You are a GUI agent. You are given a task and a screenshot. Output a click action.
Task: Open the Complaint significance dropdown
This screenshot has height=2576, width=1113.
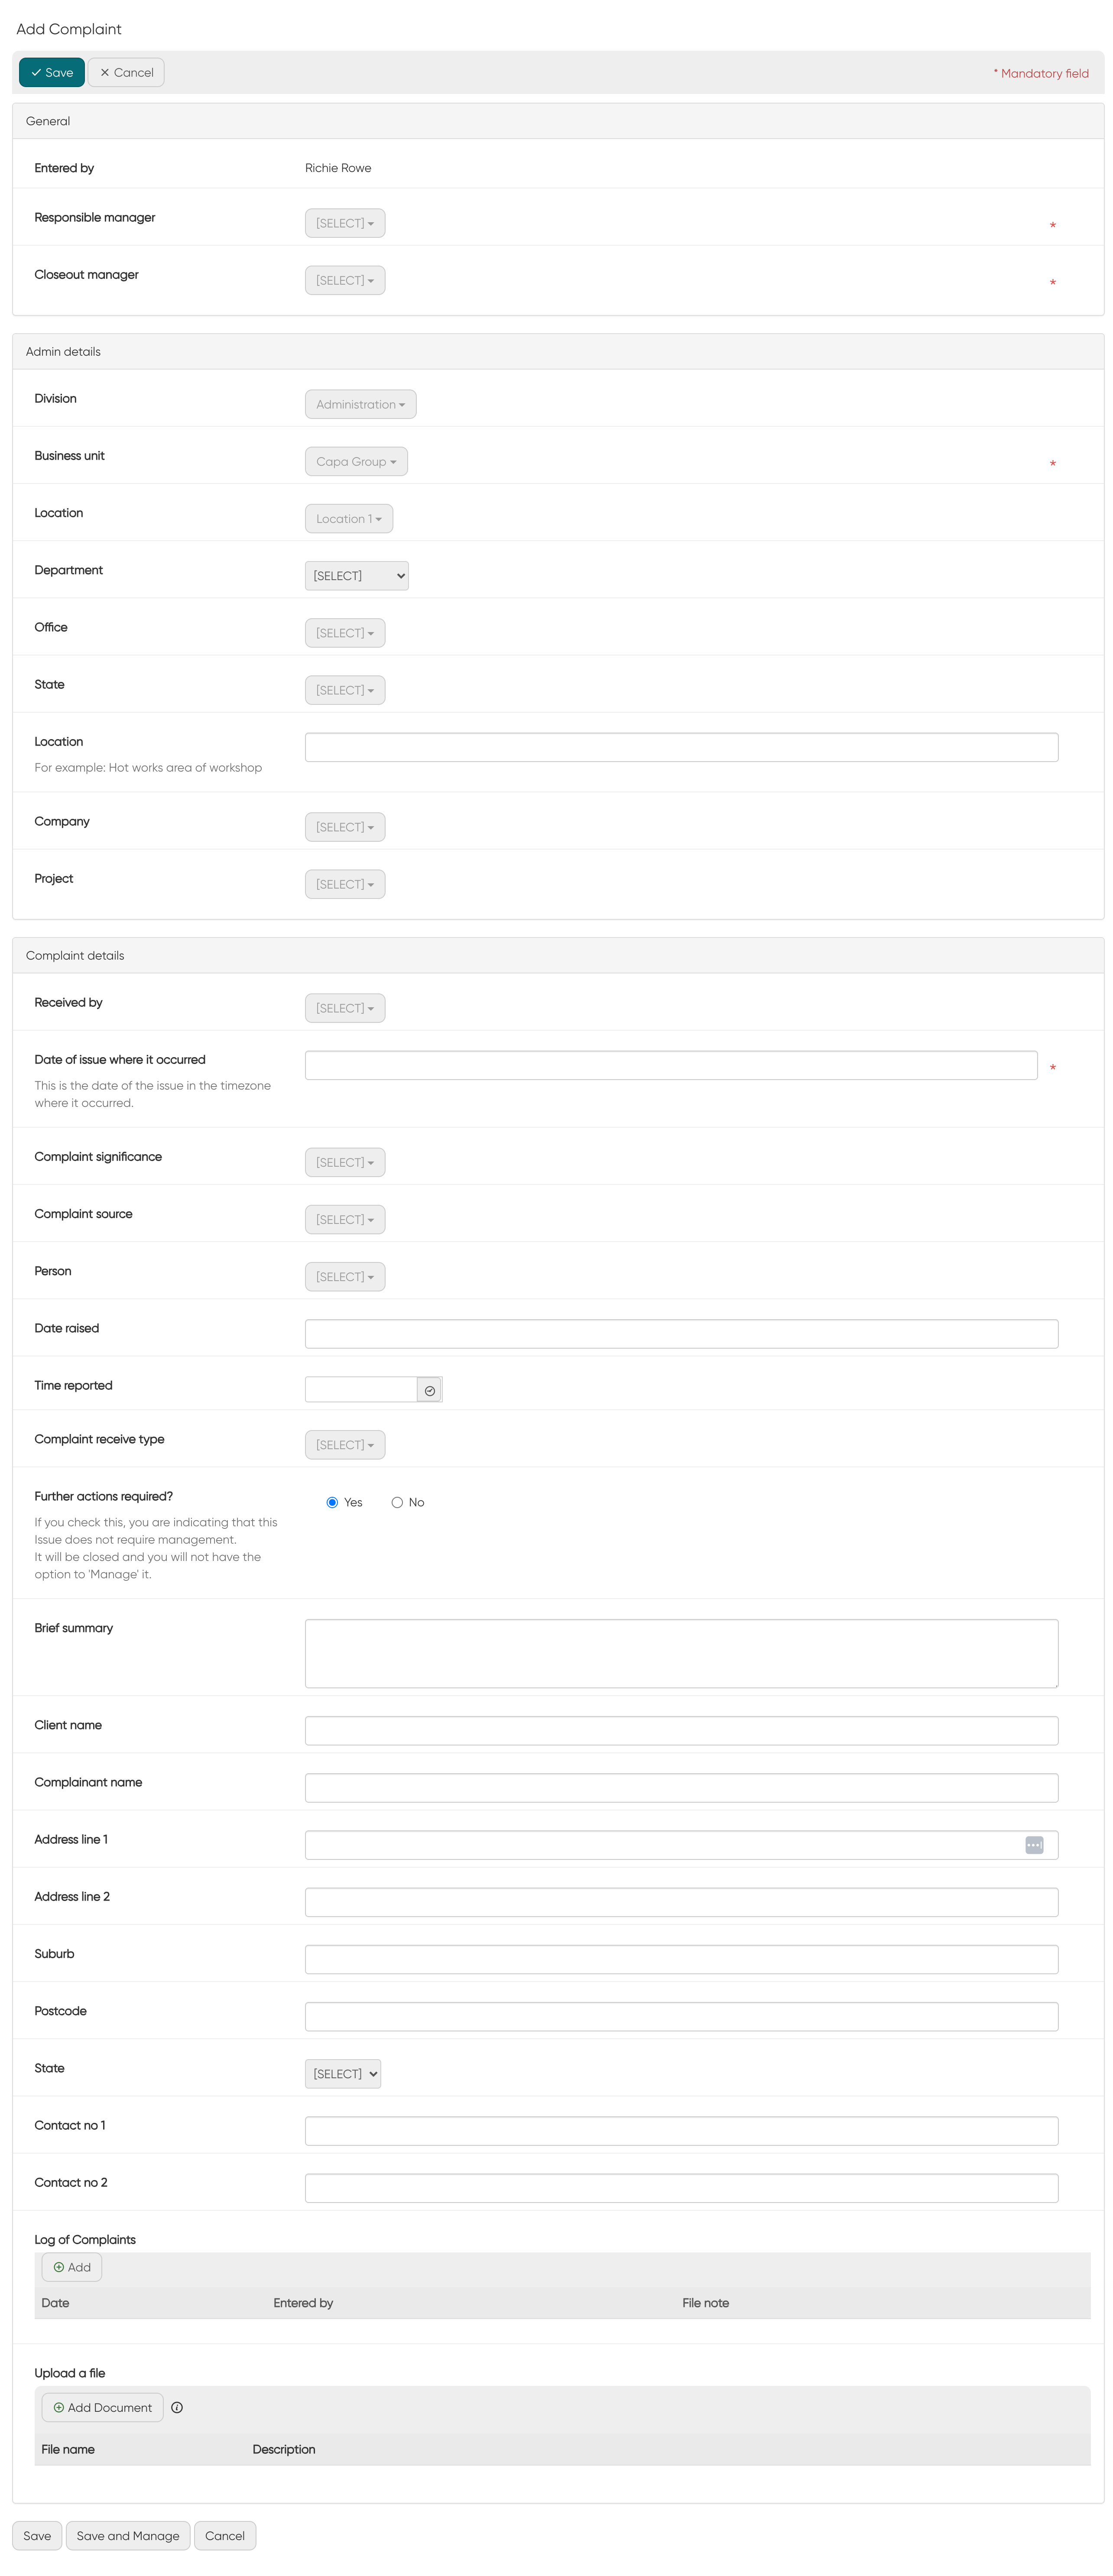tap(344, 1161)
